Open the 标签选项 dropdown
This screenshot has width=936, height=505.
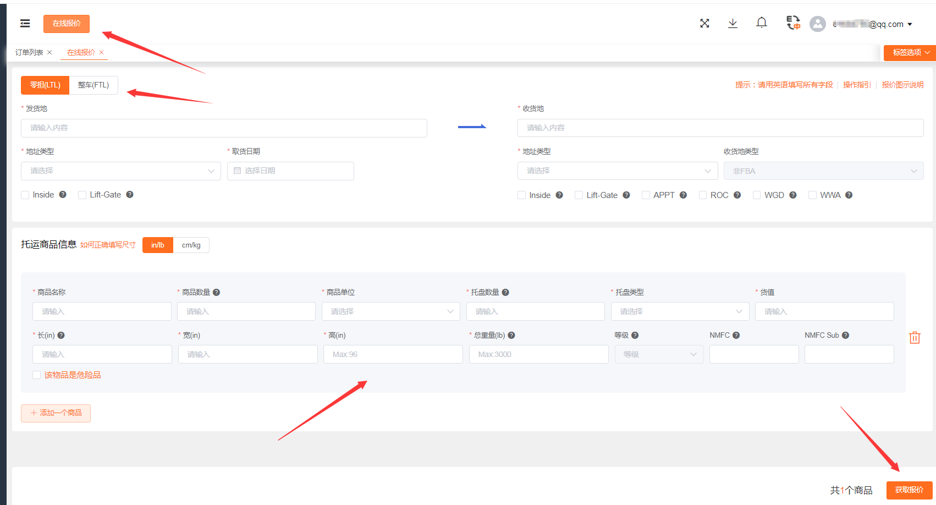(910, 53)
